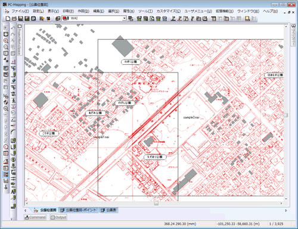Click the red circle target icon
298x229 pixels.
click(6, 147)
